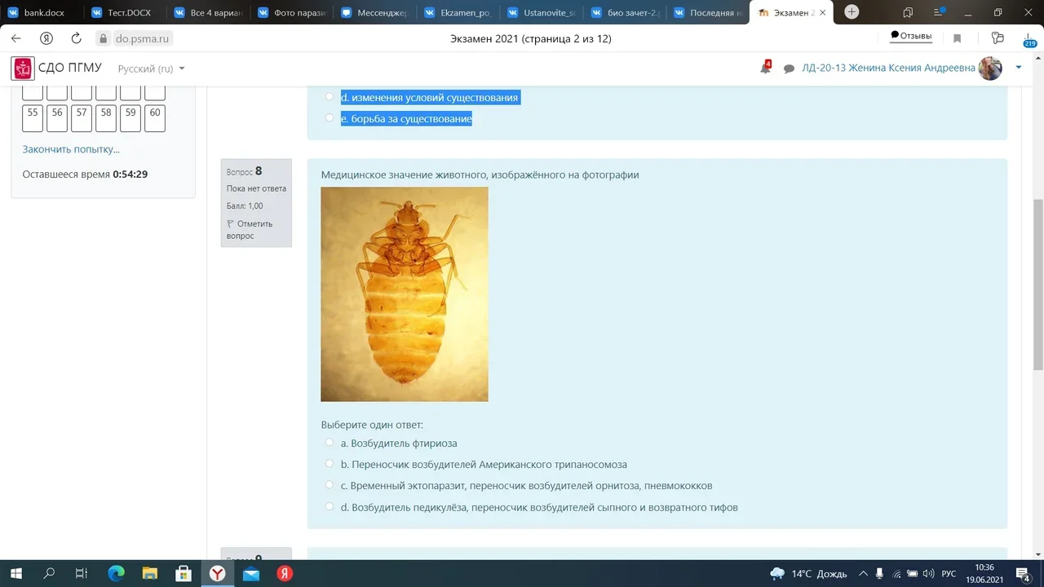Select answer a. Возбудитель фтириоза
This screenshot has height=587, width=1044.
[330, 443]
